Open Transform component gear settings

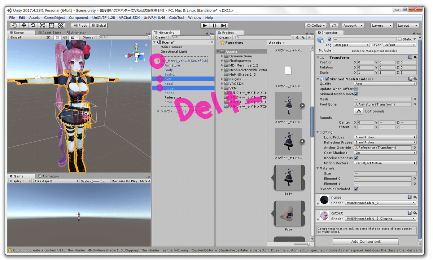click(415, 57)
